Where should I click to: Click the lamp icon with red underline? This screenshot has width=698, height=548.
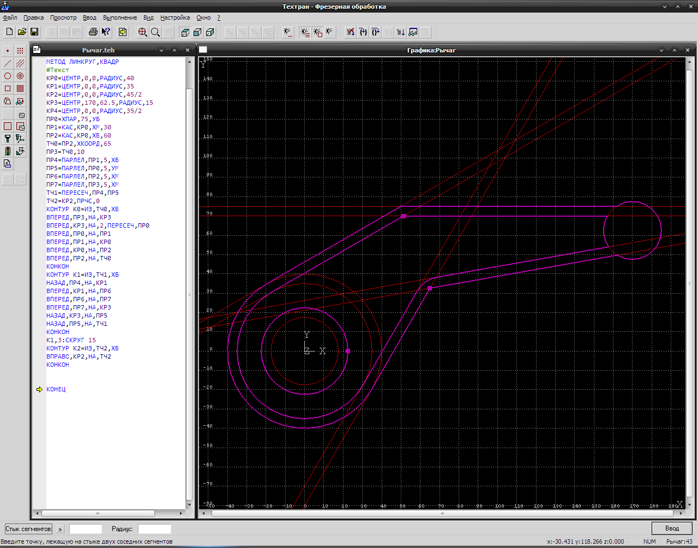288,32
